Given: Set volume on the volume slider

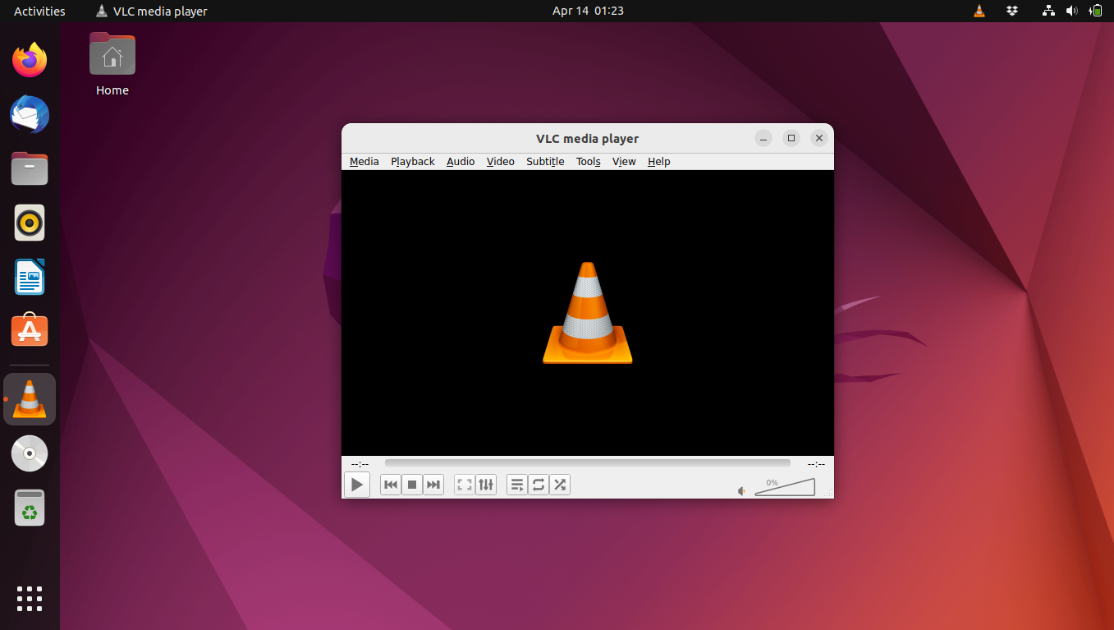Looking at the screenshot, I should tap(785, 487).
